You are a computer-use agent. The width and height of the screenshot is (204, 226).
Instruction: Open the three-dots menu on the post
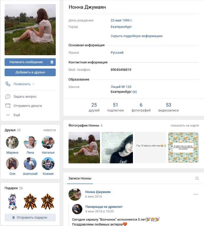pos(196,194)
